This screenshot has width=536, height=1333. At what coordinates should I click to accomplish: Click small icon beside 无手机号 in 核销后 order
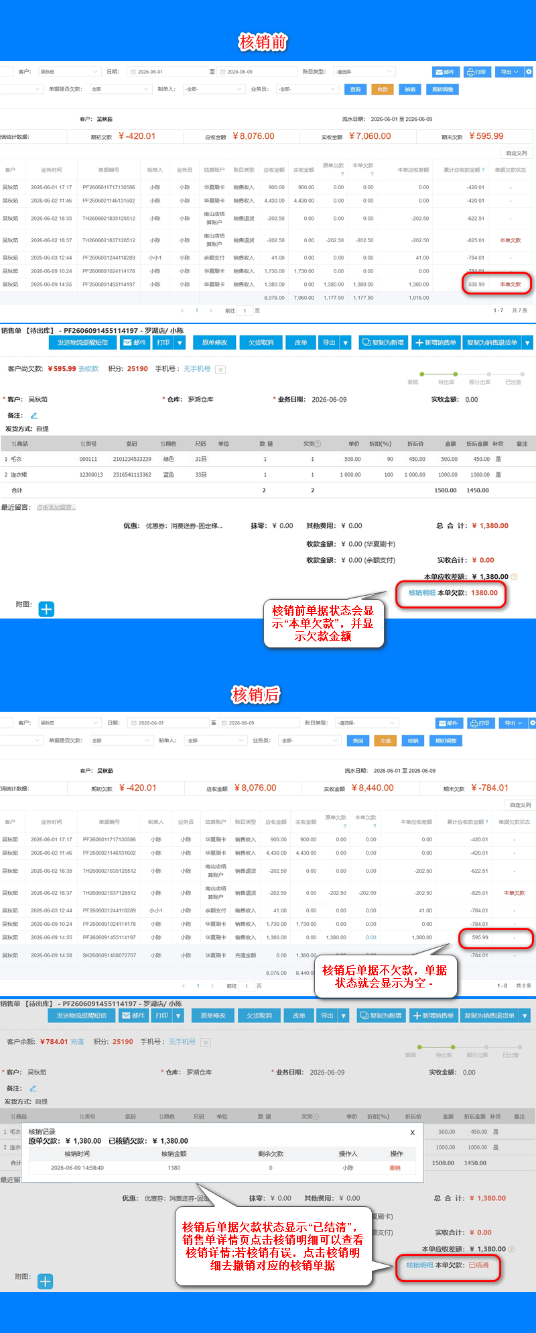point(206,1042)
